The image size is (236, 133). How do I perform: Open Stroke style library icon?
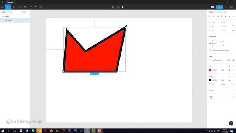click(229, 76)
